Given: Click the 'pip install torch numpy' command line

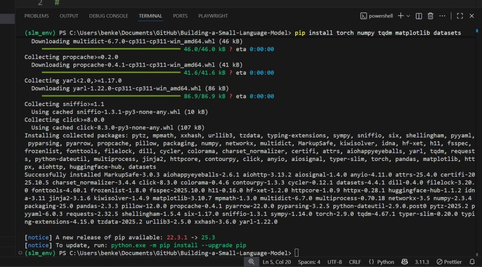Looking at the screenshot, I should (378, 33).
